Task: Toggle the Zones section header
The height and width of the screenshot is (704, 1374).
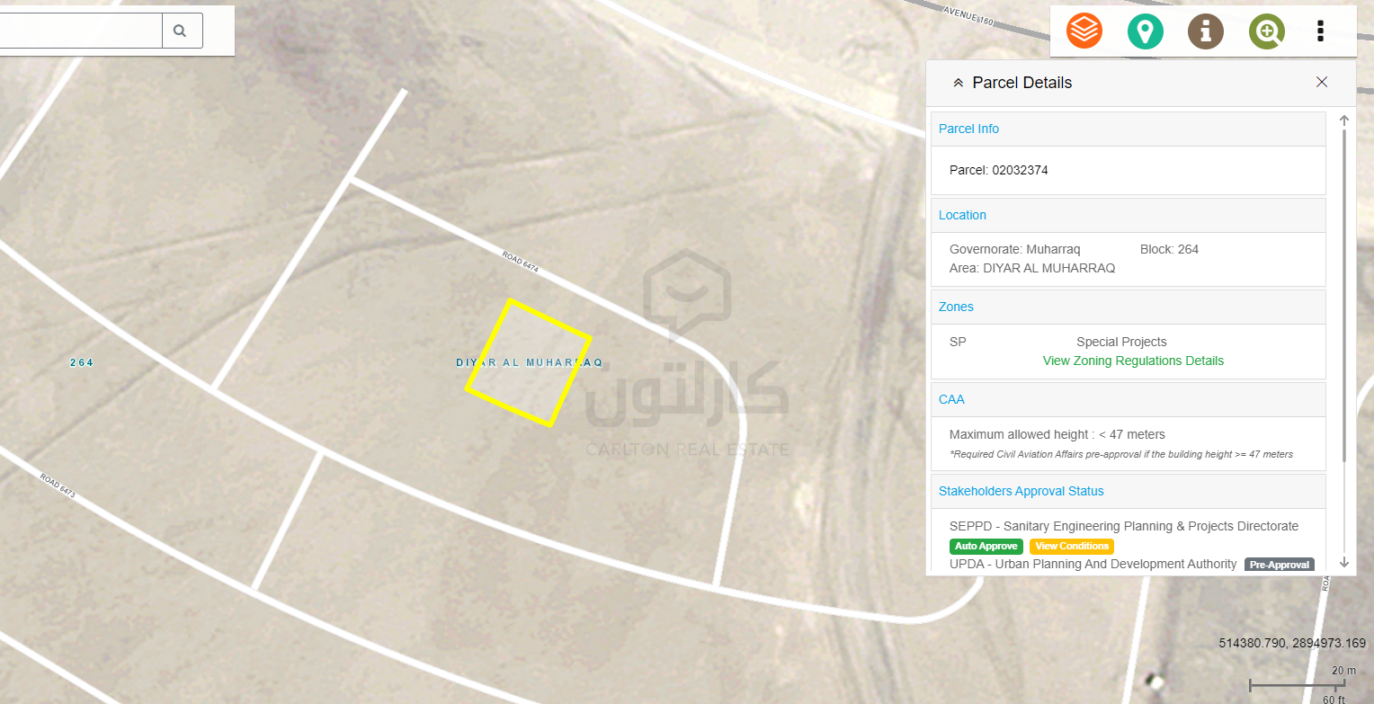Action: [x=1129, y=307]
